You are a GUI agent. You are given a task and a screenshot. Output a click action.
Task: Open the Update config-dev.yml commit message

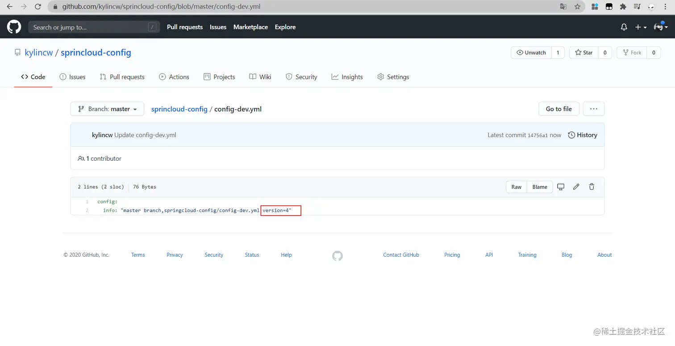click(145, 135)
